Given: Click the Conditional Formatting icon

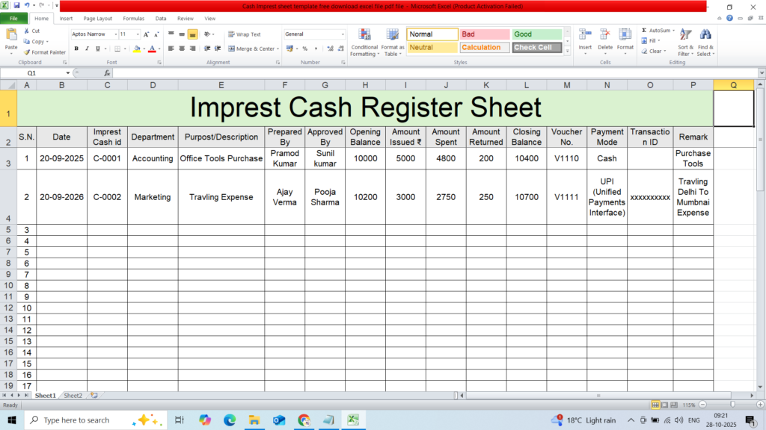Looking at the screenshot, I should click(x=364, y=35).
